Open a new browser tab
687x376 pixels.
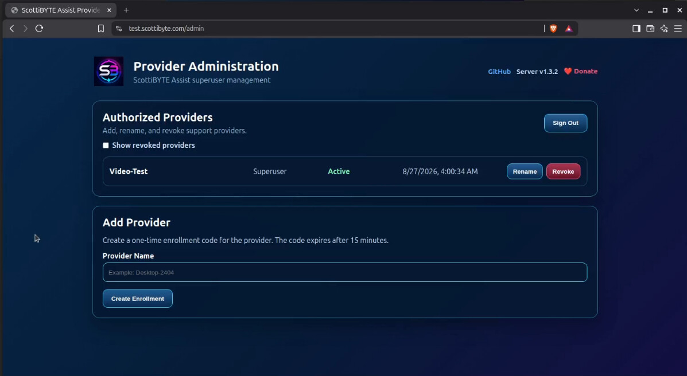coord(126,10)
